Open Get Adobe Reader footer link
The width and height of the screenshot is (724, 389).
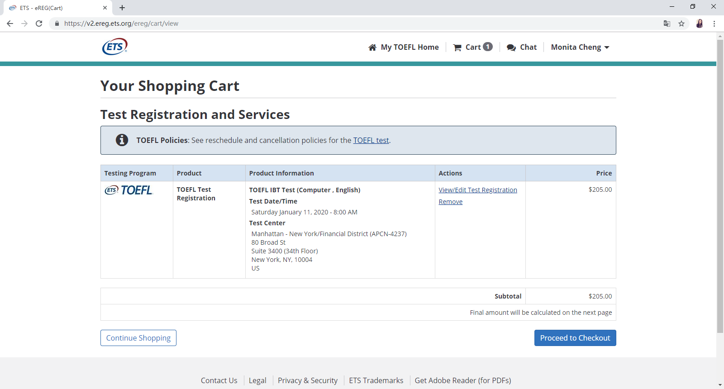pos(463,380)
